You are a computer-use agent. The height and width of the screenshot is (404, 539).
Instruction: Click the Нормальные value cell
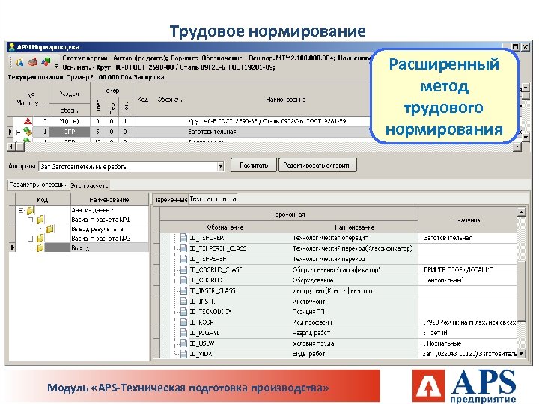click(467, 343)
